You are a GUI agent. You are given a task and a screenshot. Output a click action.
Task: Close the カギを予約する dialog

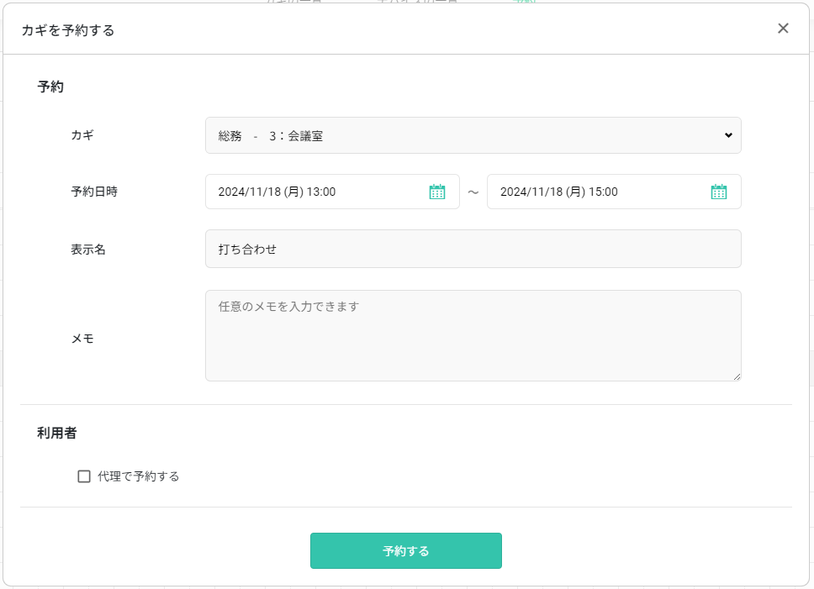[783, 29]
